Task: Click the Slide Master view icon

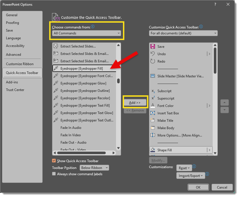Action: [x=153, y=76]
